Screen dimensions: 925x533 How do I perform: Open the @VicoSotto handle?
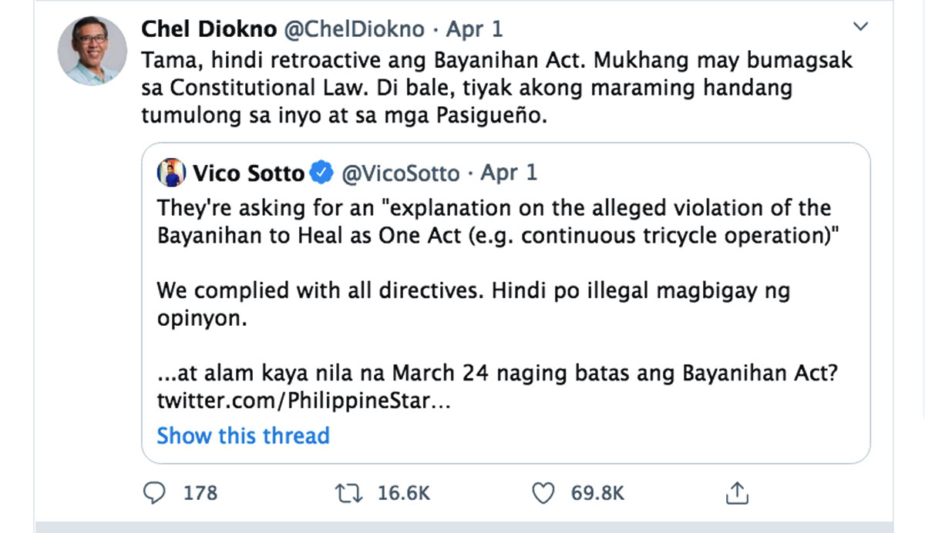point(400,173)
